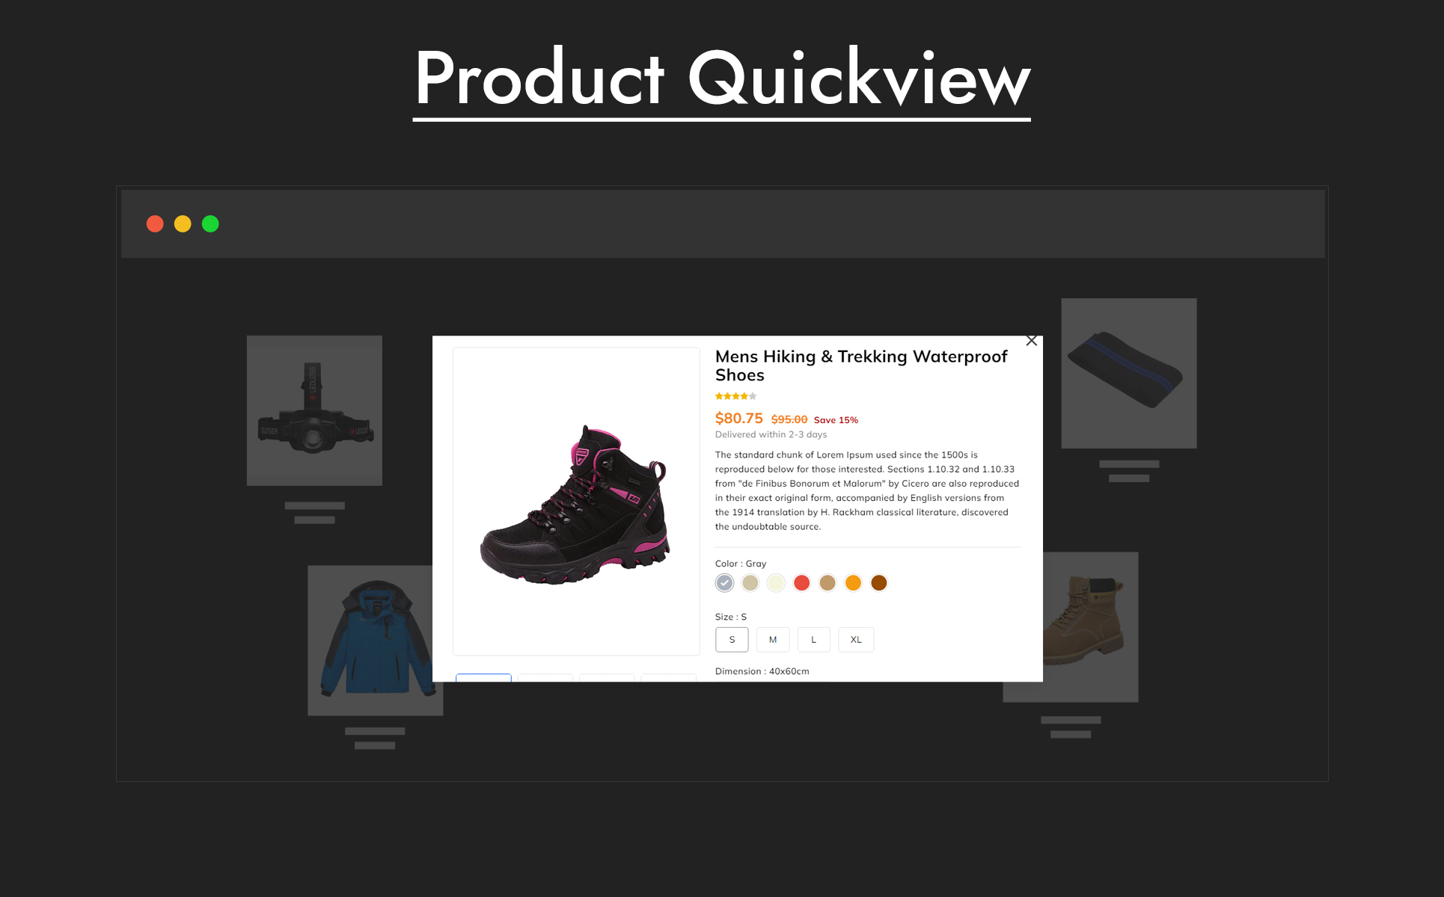The image size is (1444, 897).
Task: Pick the dark brown color swatch
Action: (879, 583)
